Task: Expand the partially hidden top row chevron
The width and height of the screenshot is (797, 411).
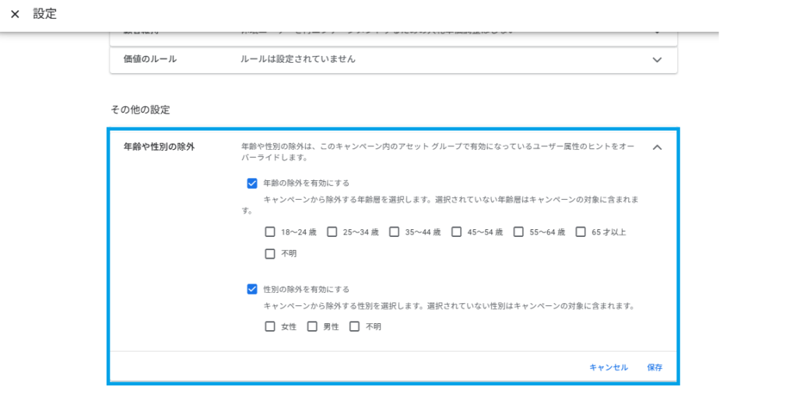Action: tap(657, 33)
